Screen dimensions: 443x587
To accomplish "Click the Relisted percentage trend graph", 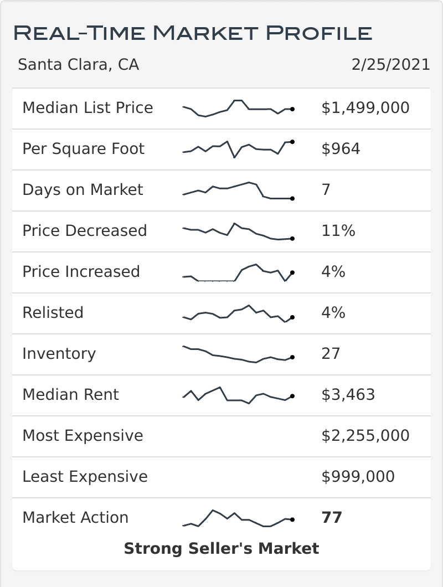I will pyautogui.click(x=237, y=313).
